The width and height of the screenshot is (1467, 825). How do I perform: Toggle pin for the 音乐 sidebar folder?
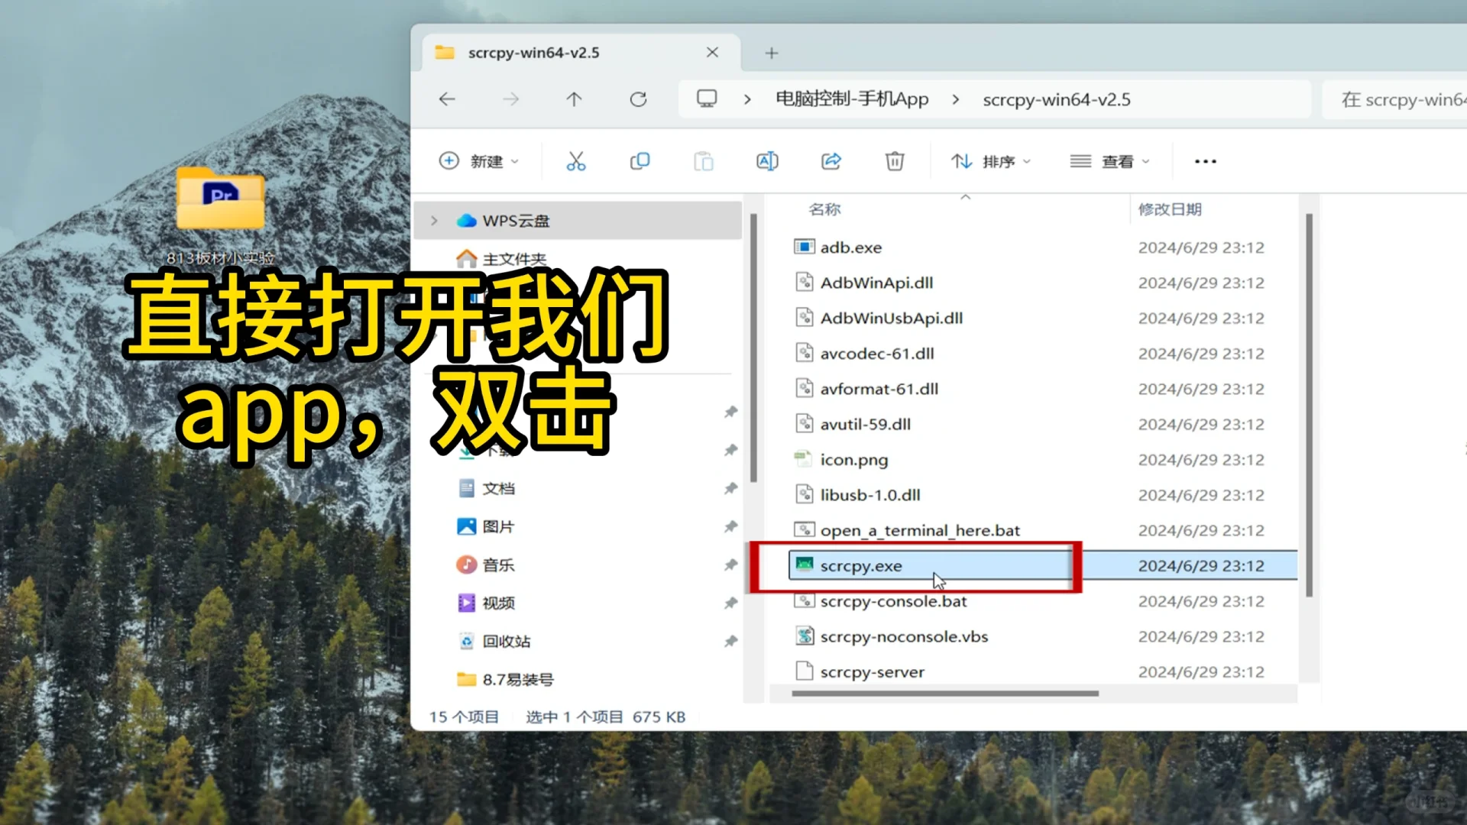coord(730,565)
